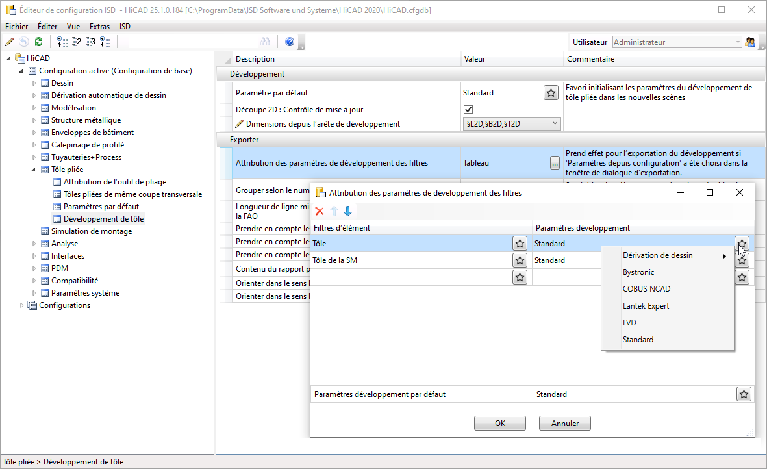Collapse the Tôle pliée tree node
The image size is (767, 469).
(x=34, y=170)
